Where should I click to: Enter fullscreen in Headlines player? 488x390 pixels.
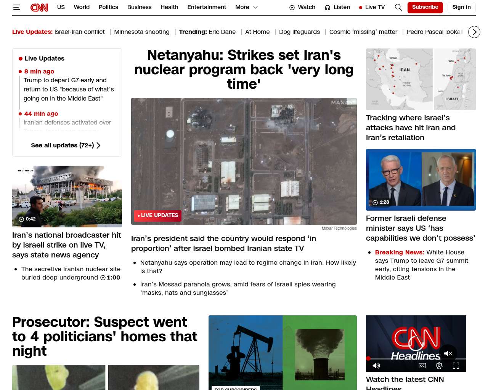[456, 366]
